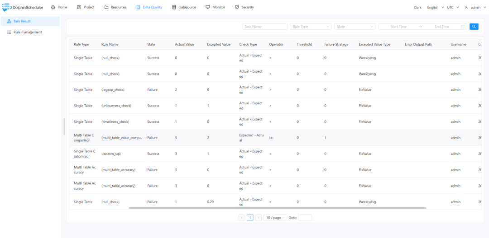This screenshot has width=489, height=238.
Task: Click the Rule management list icon
Action: tap(10, 32)
